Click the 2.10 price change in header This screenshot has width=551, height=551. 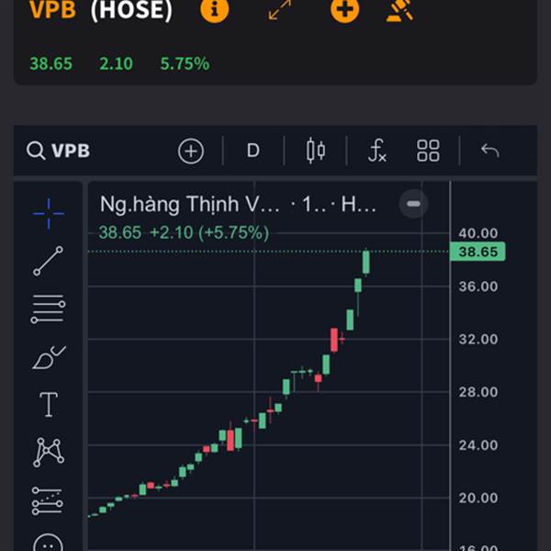[x=116, y=64]
